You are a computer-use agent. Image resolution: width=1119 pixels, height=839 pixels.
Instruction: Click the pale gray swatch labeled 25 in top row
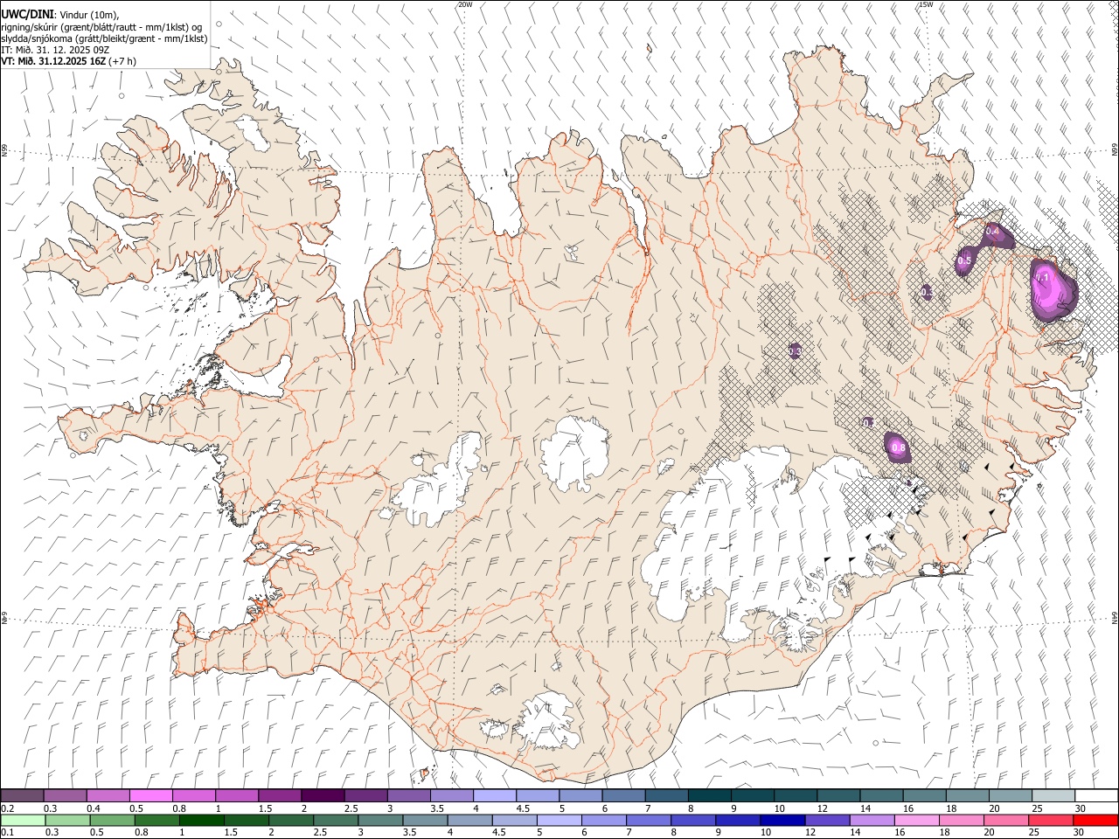click(1053, 796)
